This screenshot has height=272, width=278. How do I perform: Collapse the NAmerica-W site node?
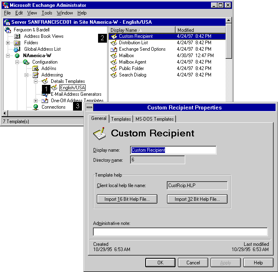click(x=8, y=56)
